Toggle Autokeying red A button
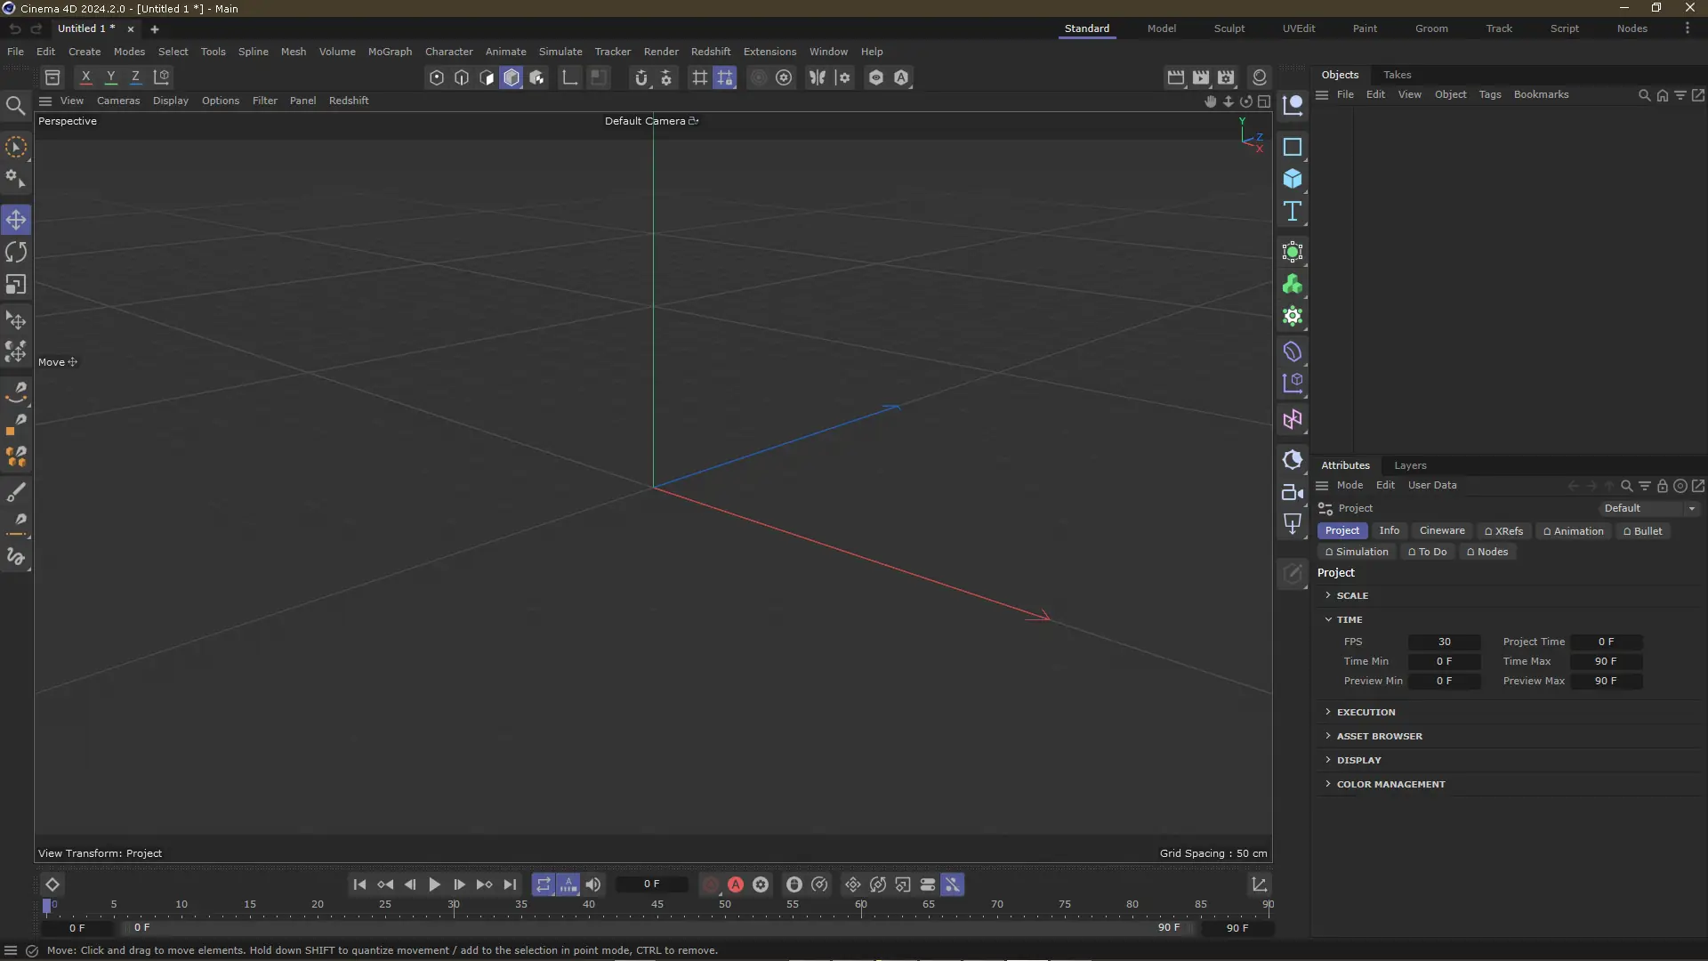 (736, 884)
